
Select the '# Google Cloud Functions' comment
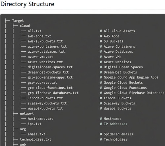click(123, 88)
